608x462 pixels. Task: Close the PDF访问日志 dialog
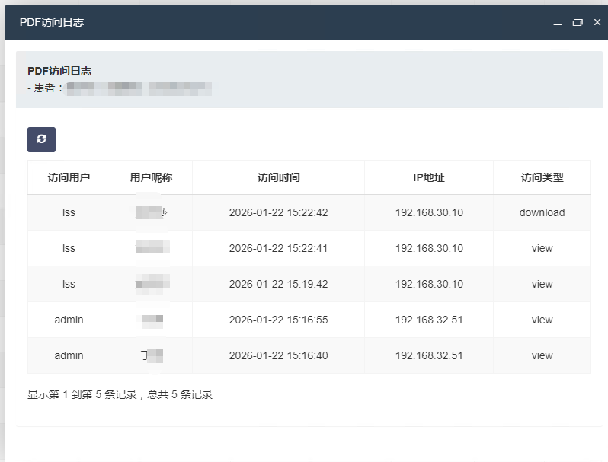[597, 23]
